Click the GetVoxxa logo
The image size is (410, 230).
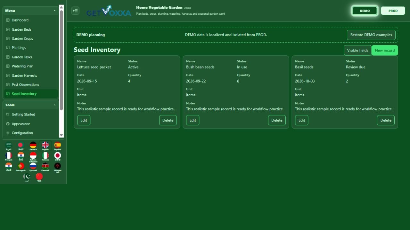point(109,11)
